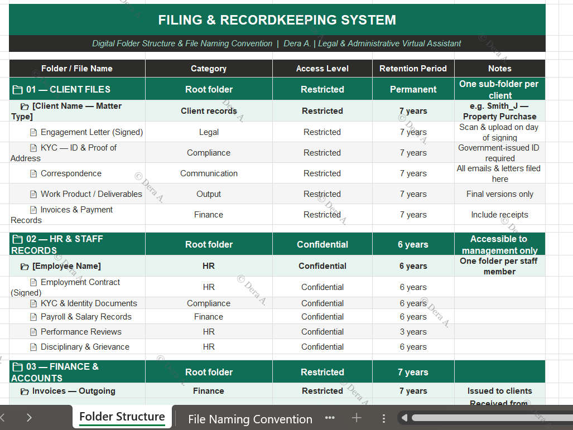
Task: Add a new sheet with plus icon
Action: coord(357,418)
